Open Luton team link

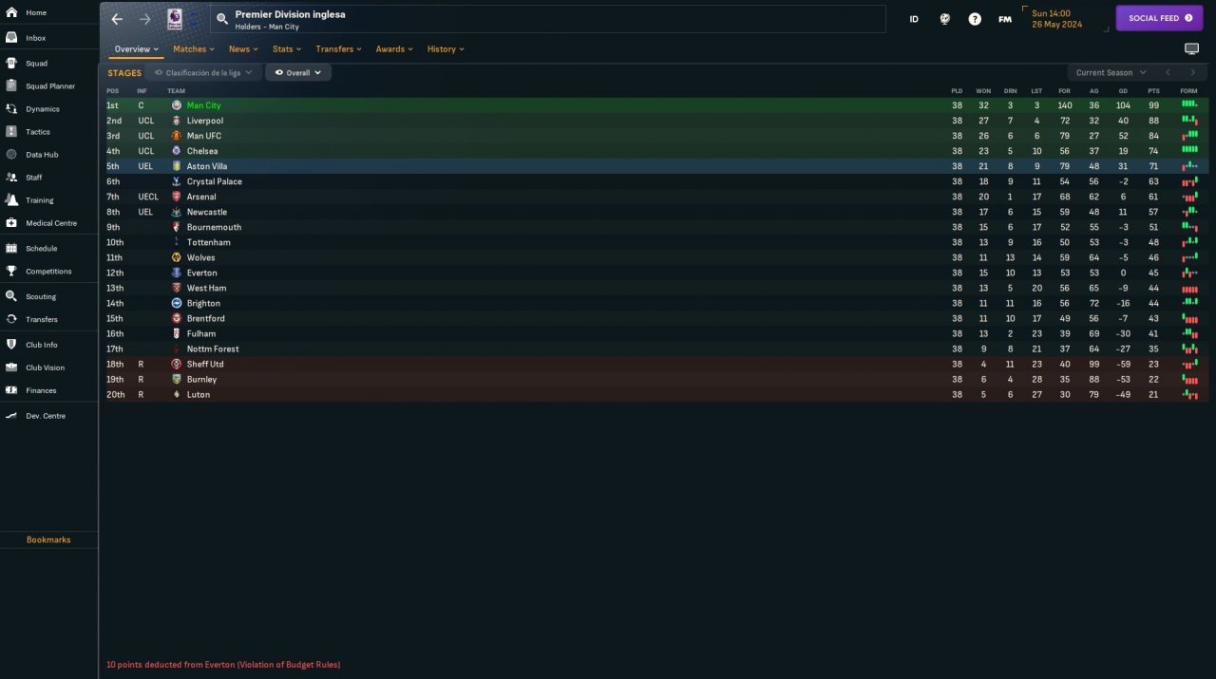coord(199,394)
